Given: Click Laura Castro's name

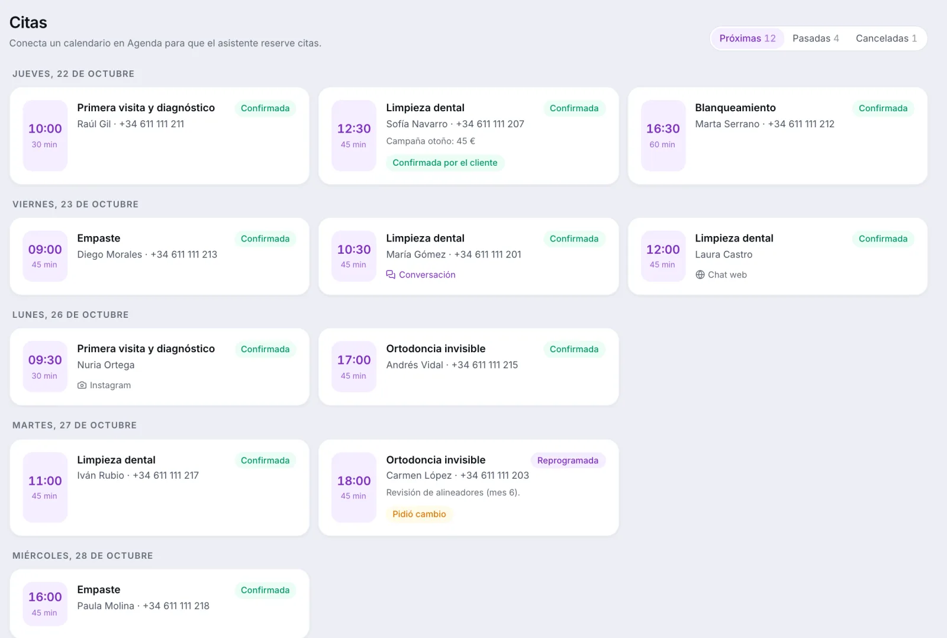Looking at the screenshot, I should point(724,254).
